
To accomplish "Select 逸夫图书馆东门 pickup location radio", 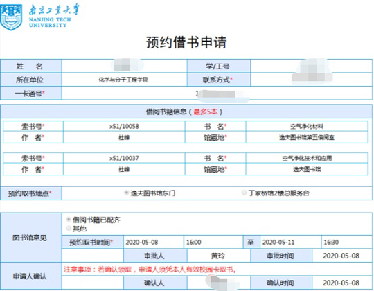I will 127,193.
